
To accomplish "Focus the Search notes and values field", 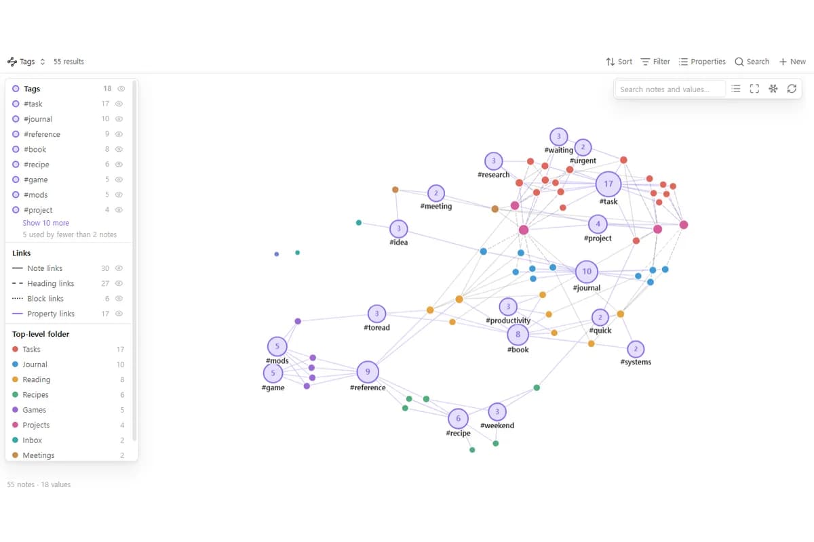I will coord(670,89).
